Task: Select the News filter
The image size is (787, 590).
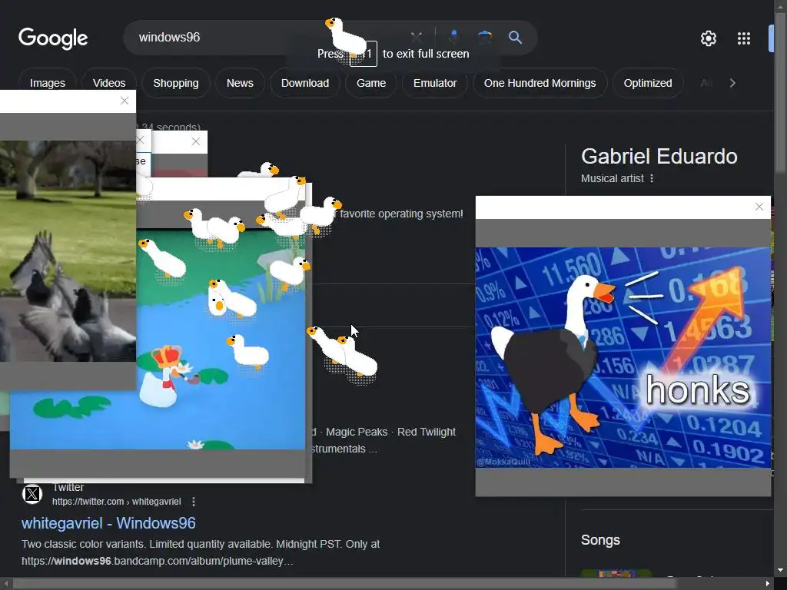Action: (x=240, y=83)
